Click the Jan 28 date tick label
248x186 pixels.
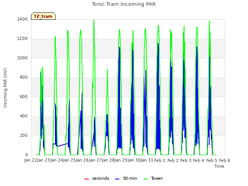tap(108, 160)
